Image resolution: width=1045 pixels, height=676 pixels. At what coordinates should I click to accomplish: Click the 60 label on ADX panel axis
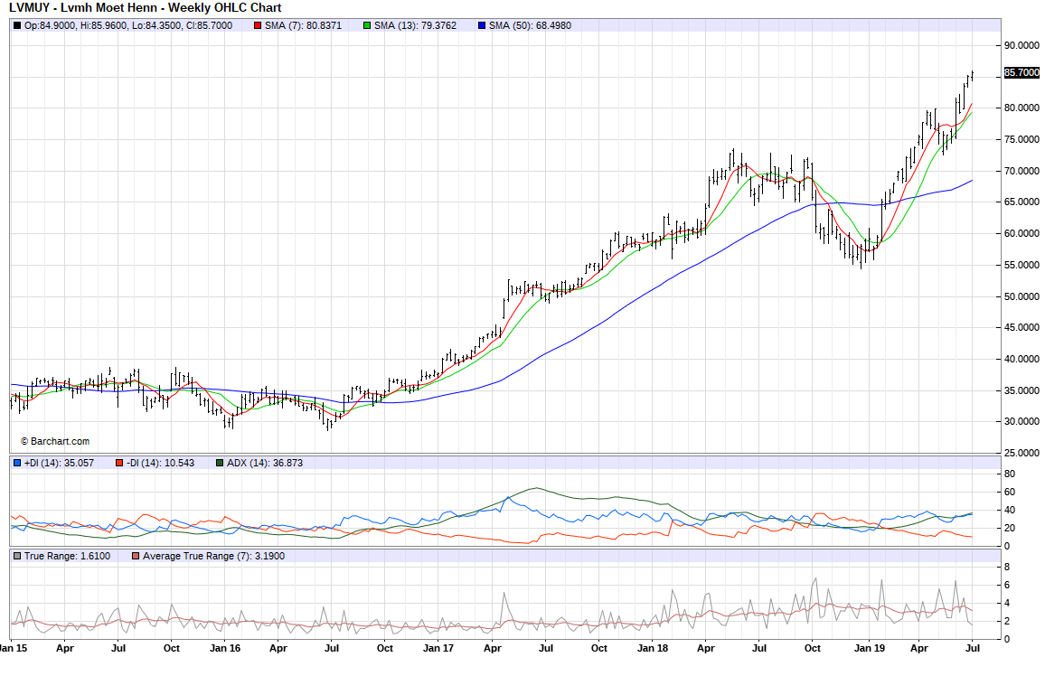pos(1010,493)
